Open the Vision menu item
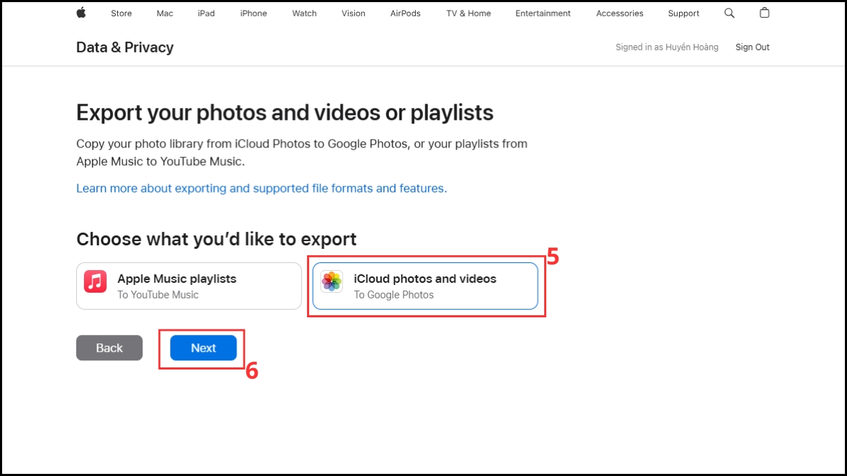The image size is (847, 476). [354, 13]
